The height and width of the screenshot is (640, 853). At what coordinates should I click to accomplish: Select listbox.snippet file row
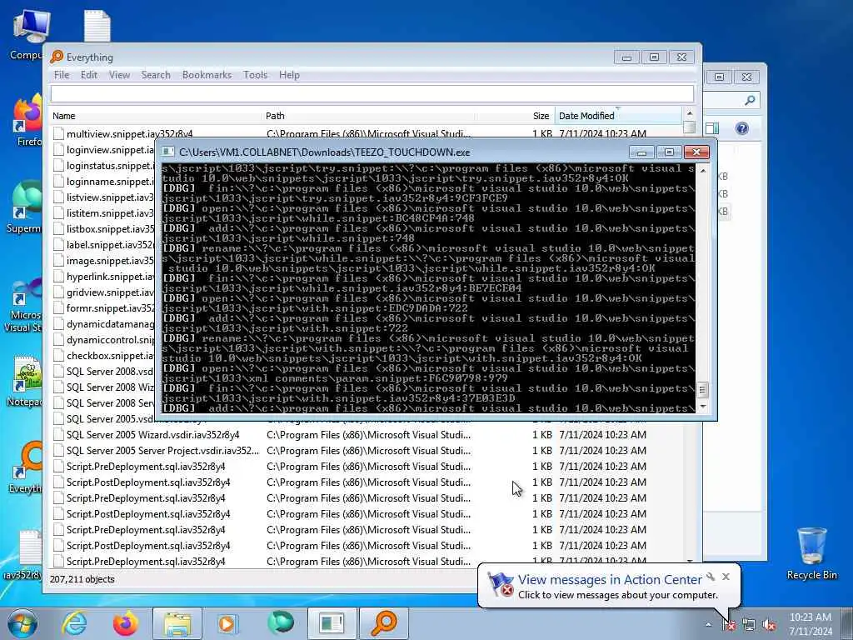(103, 229)
